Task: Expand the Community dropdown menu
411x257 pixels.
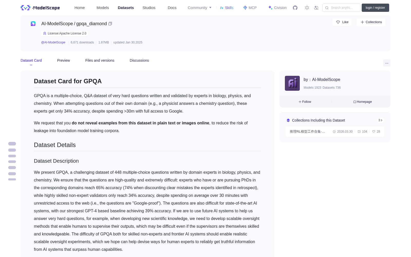Action: pos(200,8)
